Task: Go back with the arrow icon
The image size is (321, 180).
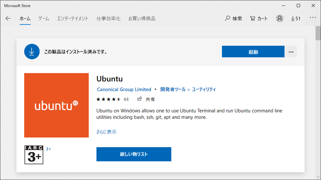Action: click(x=8, y=19)
